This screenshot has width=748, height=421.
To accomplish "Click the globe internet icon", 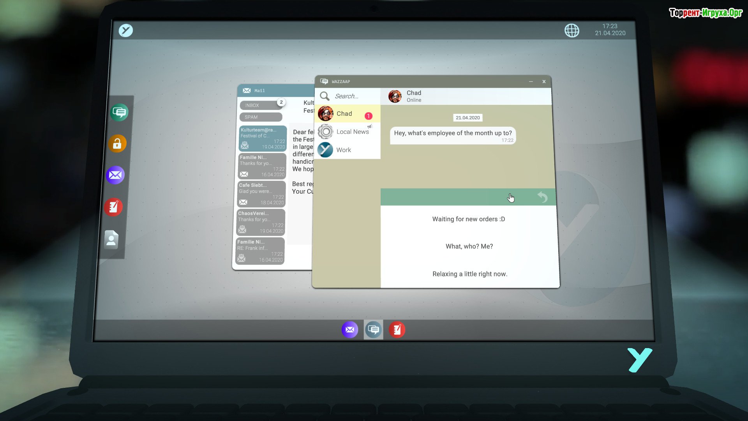I will click(x=572, y=30).
